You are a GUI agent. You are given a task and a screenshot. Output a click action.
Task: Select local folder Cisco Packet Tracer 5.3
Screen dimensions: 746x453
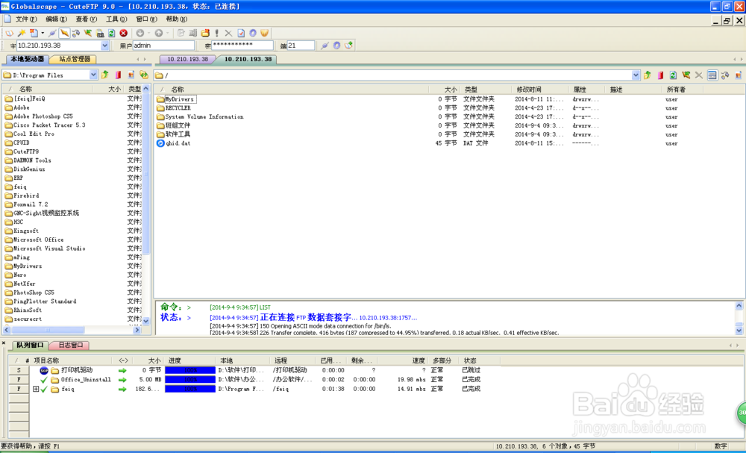click(49, 125)
